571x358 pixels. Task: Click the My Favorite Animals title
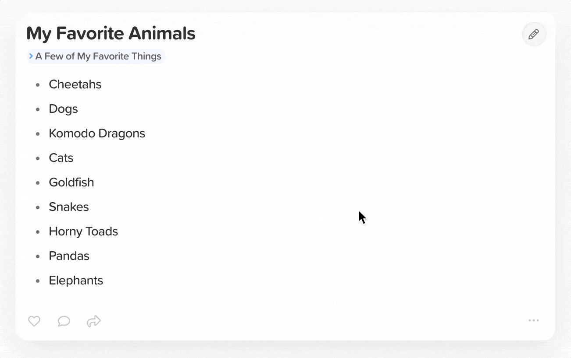[111, 34]
